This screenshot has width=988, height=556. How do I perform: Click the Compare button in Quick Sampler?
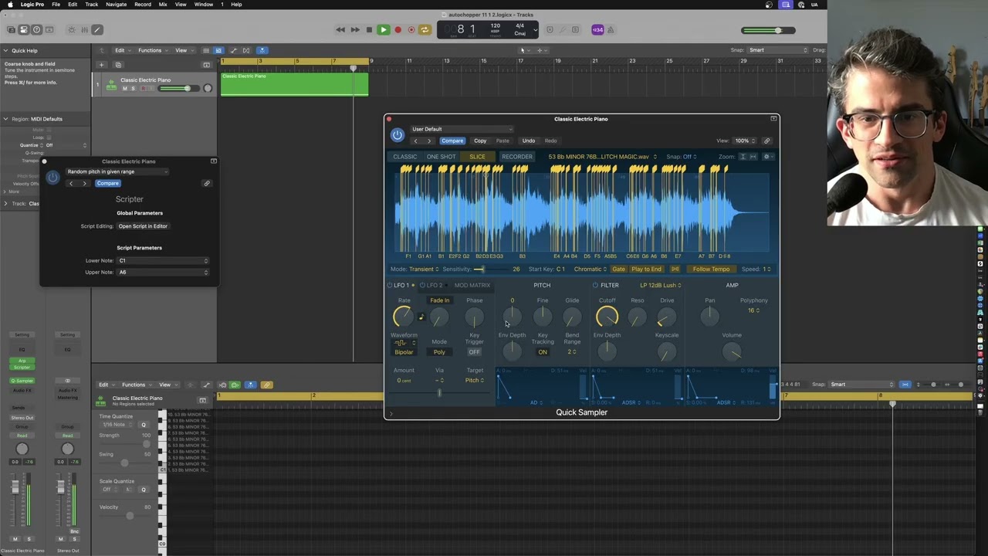452,141
